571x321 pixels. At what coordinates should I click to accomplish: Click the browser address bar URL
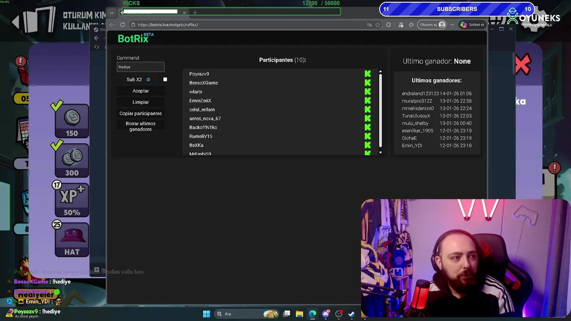click(x=168, y=25)
